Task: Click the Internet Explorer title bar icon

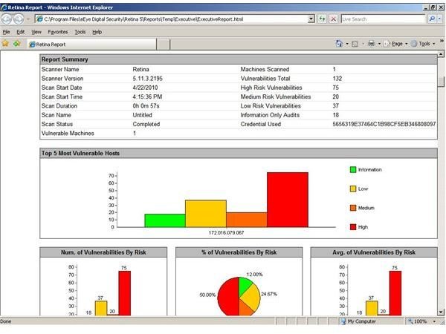Action: (4, 7)
